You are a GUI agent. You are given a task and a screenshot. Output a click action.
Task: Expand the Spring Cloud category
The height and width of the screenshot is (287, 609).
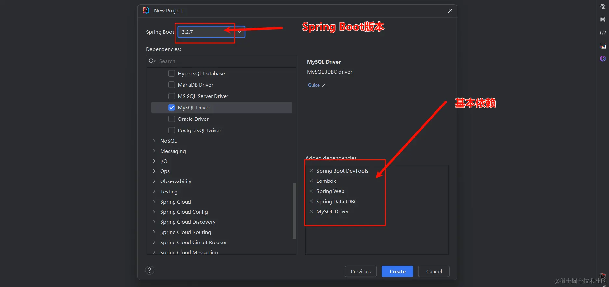point(154,202)
